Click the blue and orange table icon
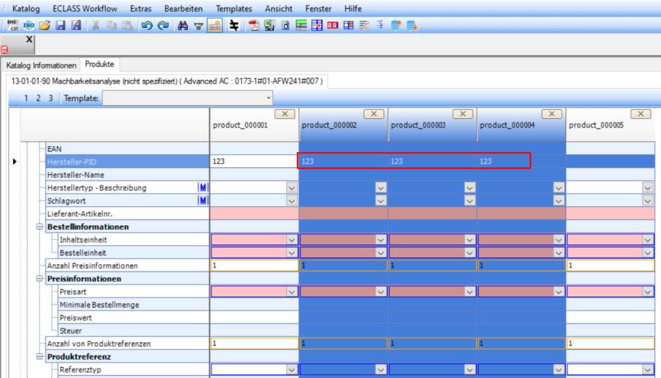 pos(349,25)
